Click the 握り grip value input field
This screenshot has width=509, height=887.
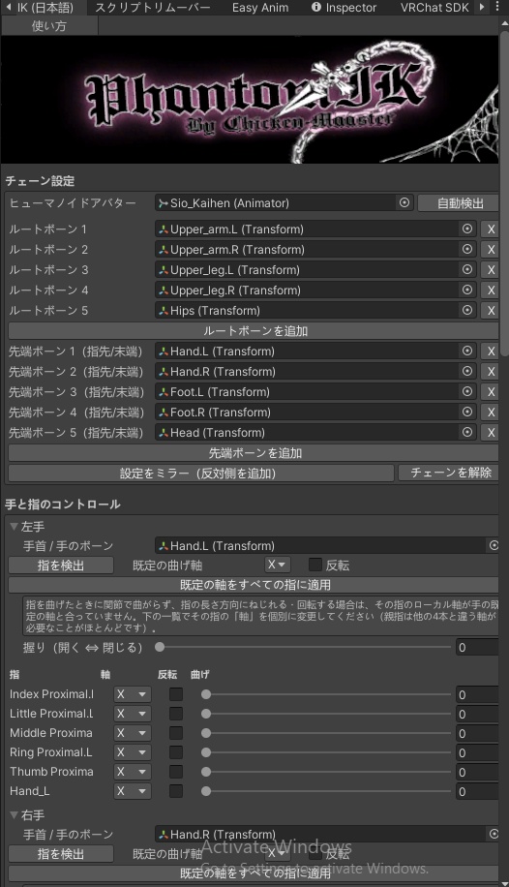477,647
